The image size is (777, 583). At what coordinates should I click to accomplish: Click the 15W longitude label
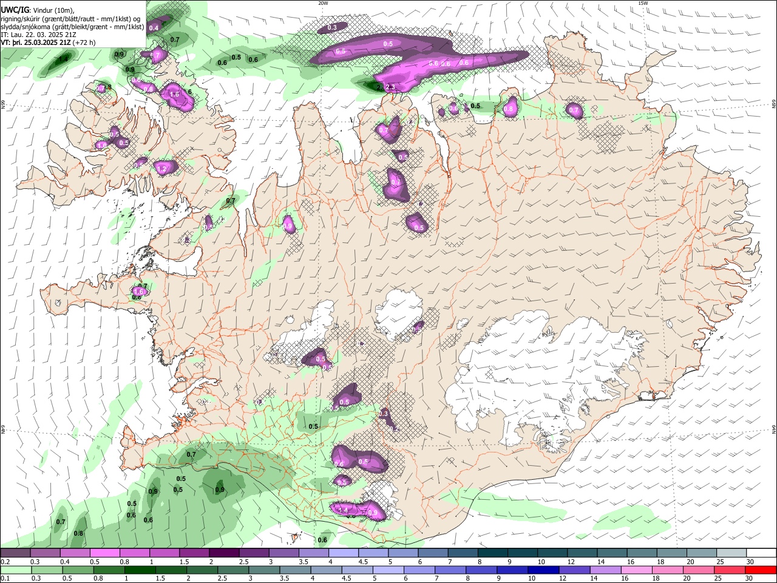pyautogui.click(x=643, y=3)
